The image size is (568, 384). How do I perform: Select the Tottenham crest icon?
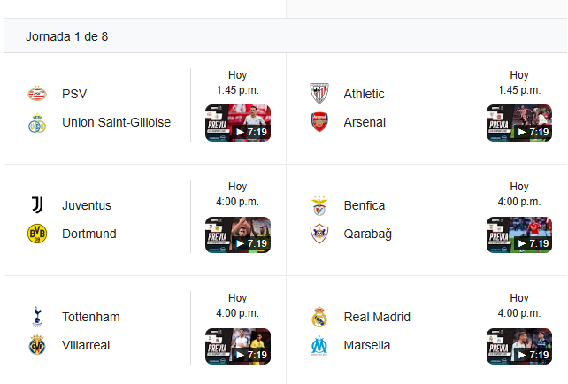point(37,317)
